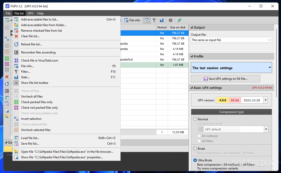Viewport: 281px width, 173px height.
Task: Collapse the Basic UPX settings section
Action: 191,88
